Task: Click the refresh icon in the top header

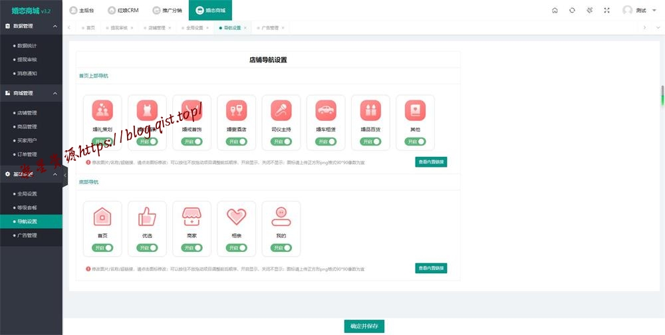Action: coord(572,10)
